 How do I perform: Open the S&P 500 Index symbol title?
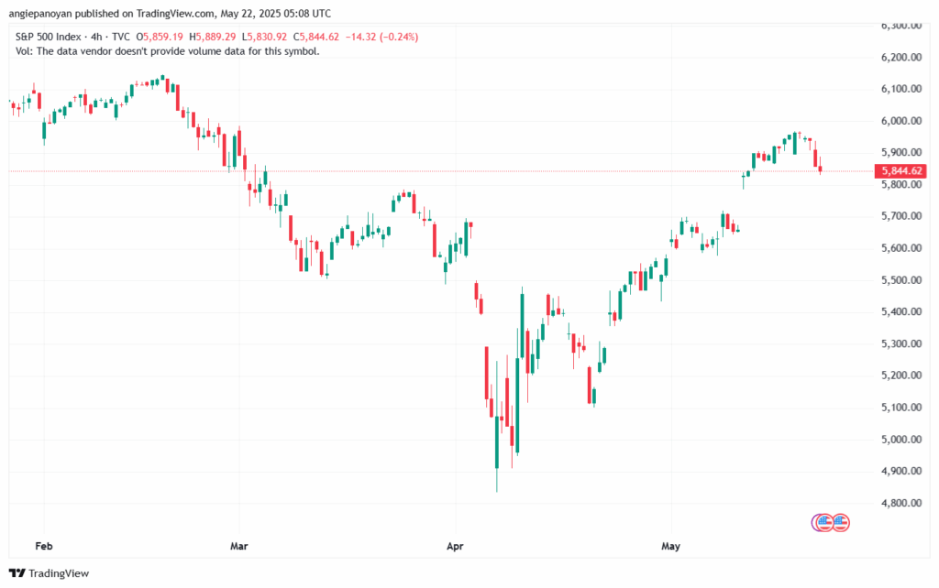[48, 37]
